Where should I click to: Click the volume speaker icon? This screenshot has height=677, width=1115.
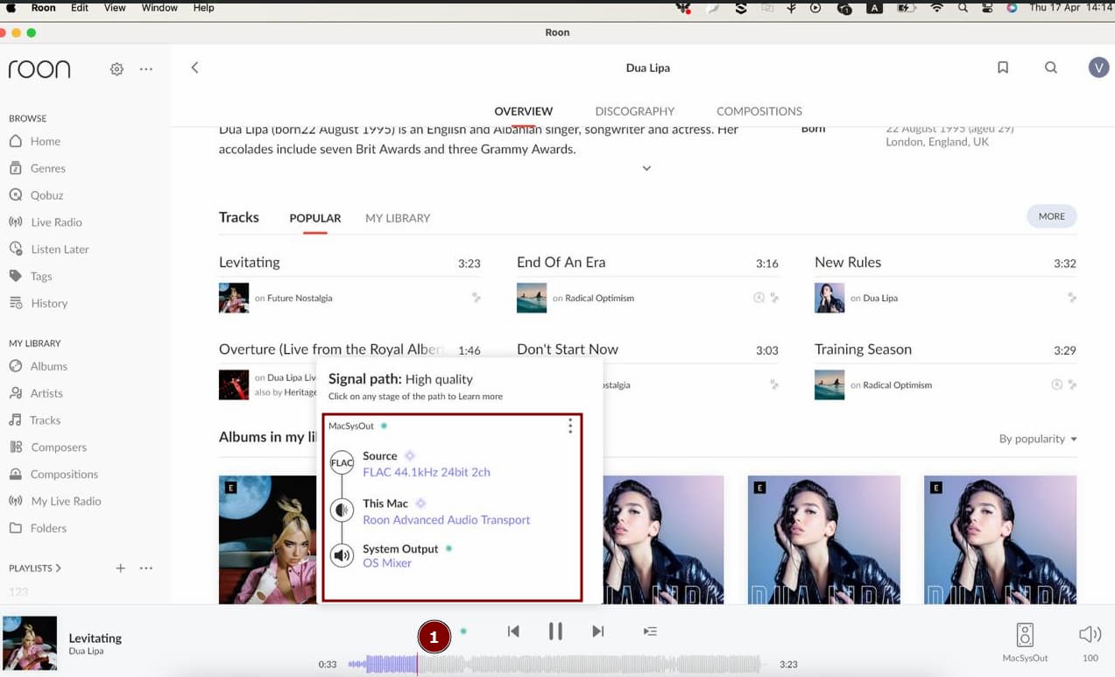1090,634
